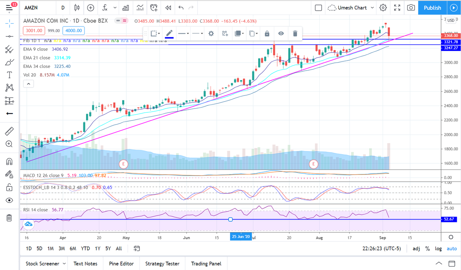Open the prediction and measurement tools
This screenshot has height=270, width=461.
(10, 101)
